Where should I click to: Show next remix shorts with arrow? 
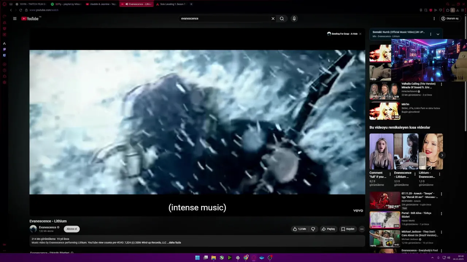442,155
